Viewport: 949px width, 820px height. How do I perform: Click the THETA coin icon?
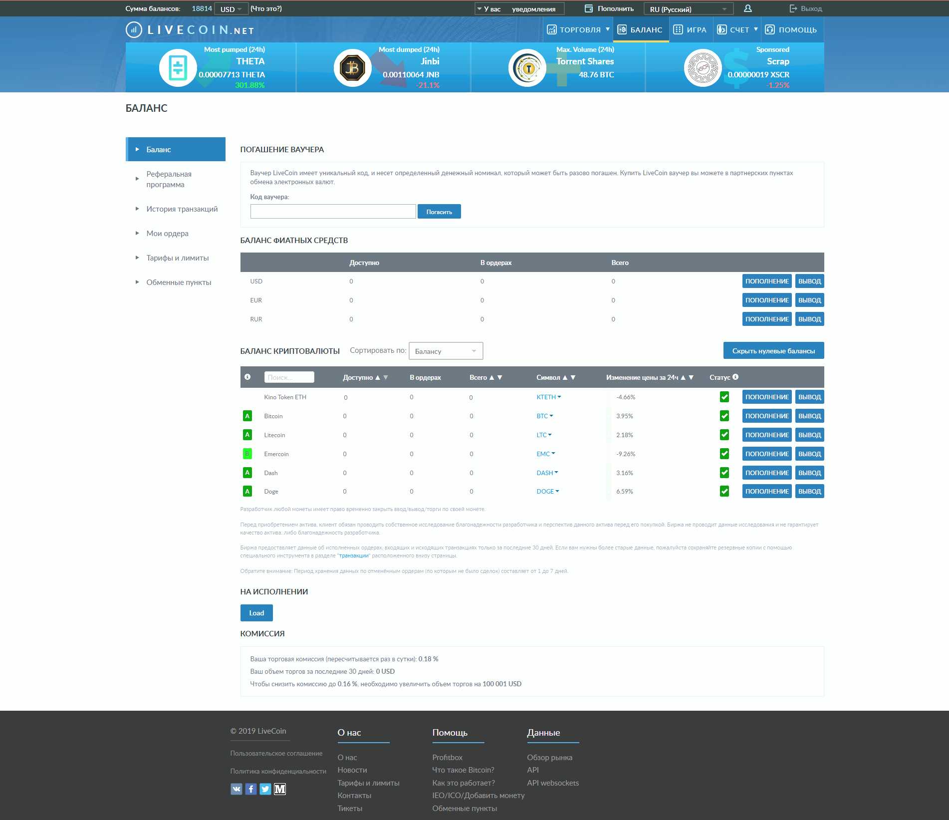pos(178,68)
